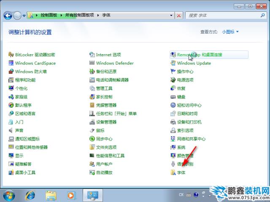Open the Windows Start orb

pyautogui.click(x=9, y=195)
